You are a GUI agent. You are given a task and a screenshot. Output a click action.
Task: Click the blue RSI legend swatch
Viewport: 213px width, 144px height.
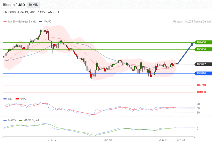(x=5, y=99)
